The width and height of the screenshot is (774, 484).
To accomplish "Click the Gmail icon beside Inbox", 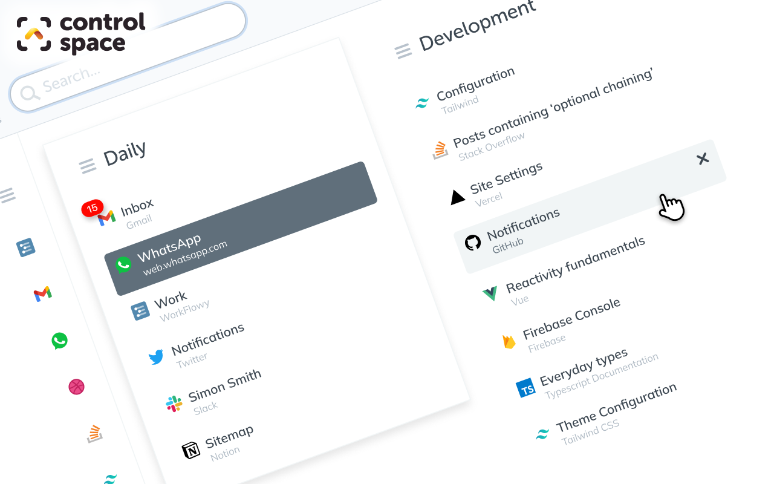I will pyautogui.click(x=106, y=217).
